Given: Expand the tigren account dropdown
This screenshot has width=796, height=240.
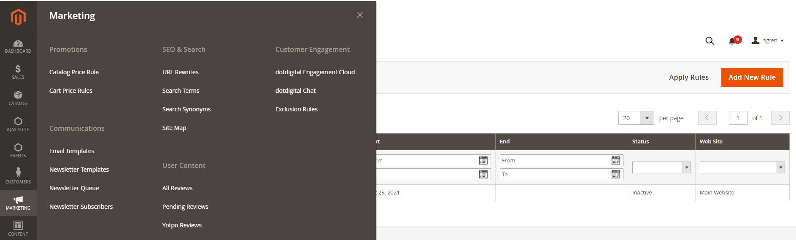Looking at the screenshot, I should pyautogui.click(x=768, y=40).
